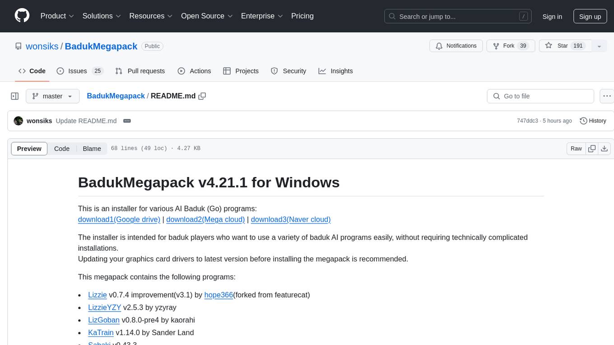Image resolution: width=614 pixels, height=345 pixels.
Task: Open the master branch selector
Action: tap(52, 96)
